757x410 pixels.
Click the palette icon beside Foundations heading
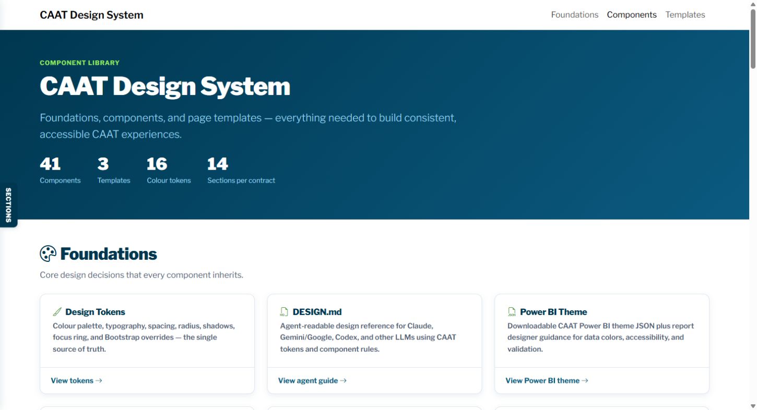48,254
